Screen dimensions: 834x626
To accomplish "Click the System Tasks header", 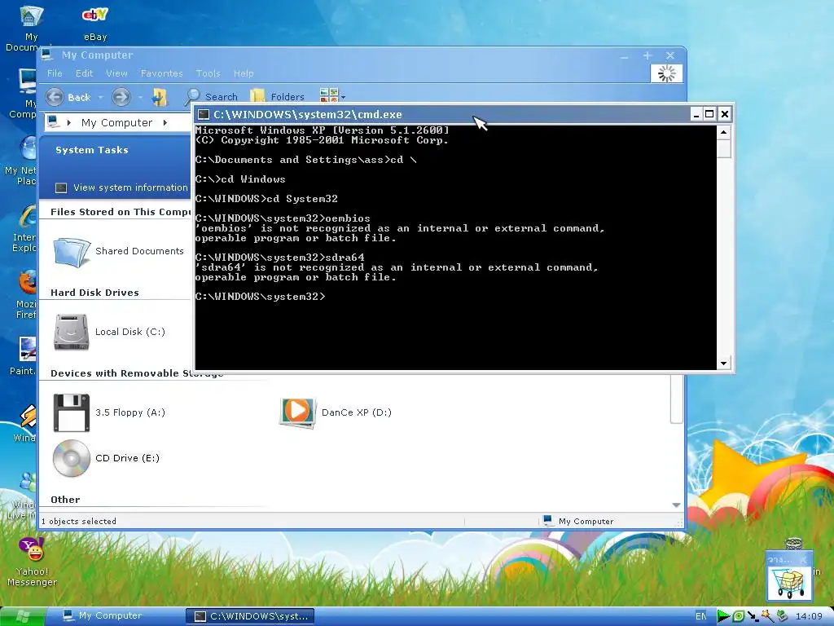I will click(x=92, y=150).
